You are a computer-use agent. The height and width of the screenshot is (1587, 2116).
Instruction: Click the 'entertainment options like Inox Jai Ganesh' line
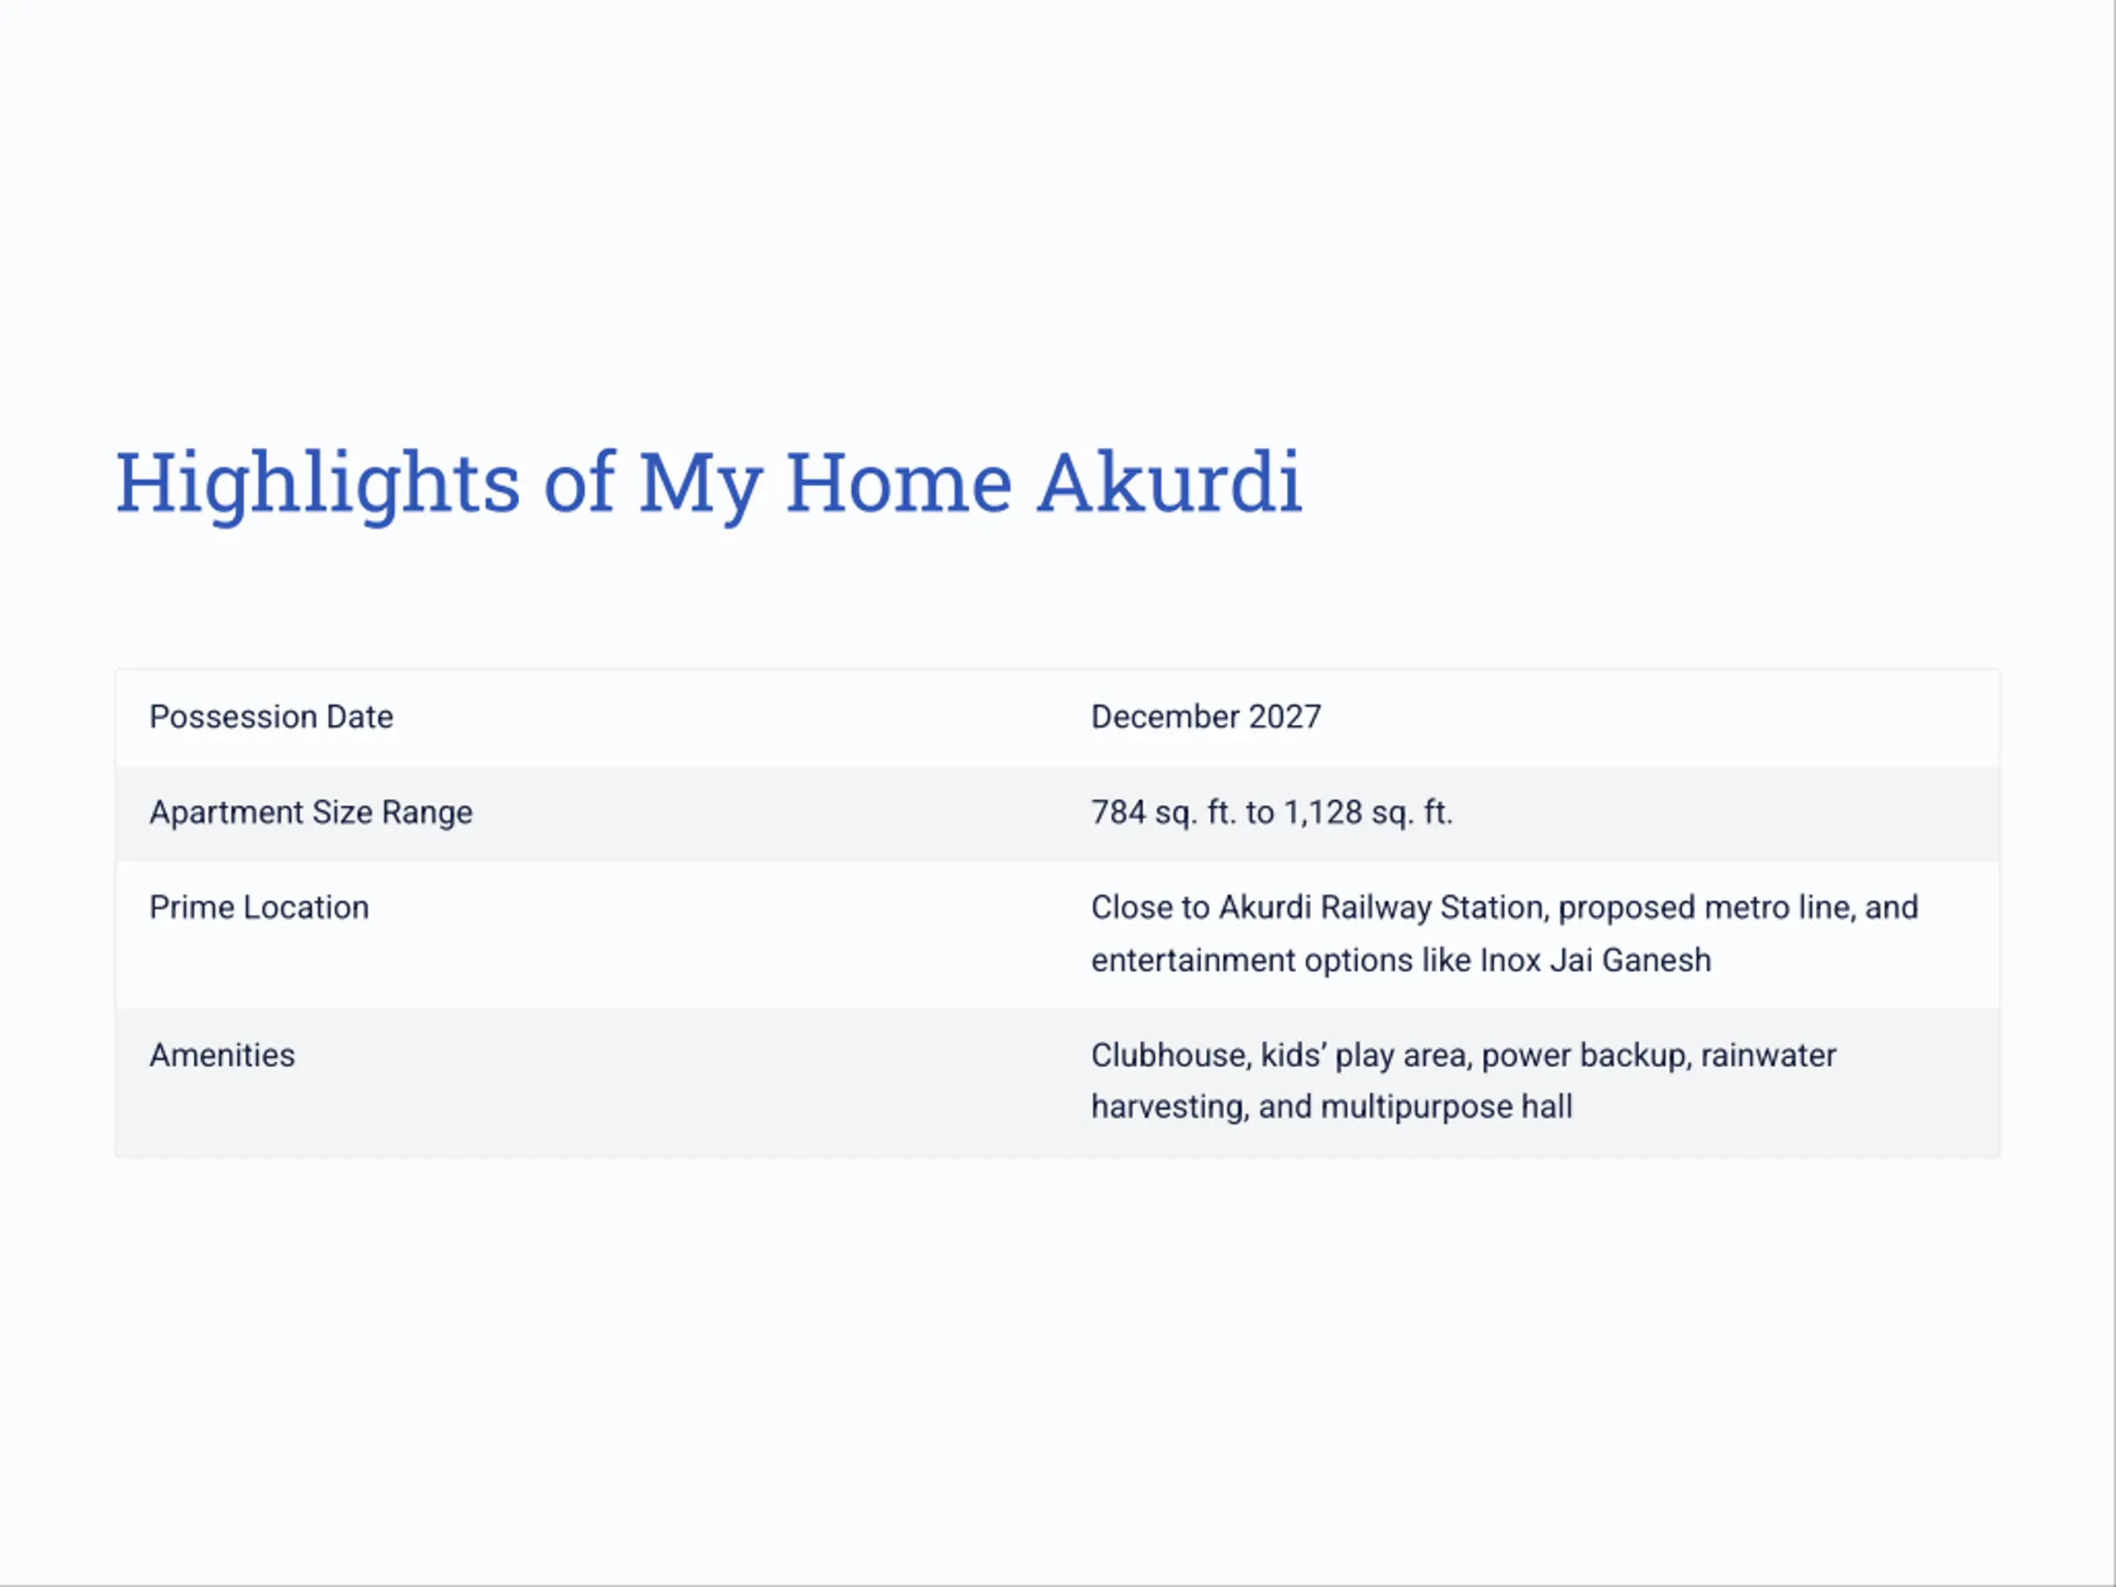coord(1400,960)
